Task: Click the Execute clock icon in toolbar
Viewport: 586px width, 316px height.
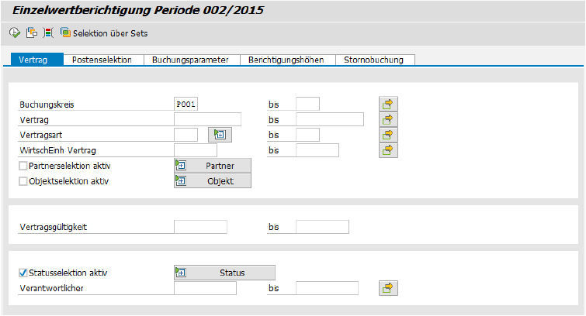Action: 14,33
